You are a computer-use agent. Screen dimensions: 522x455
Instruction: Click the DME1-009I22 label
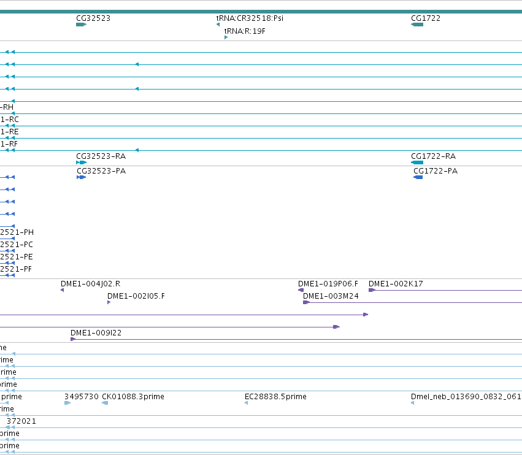click(96, 333)
